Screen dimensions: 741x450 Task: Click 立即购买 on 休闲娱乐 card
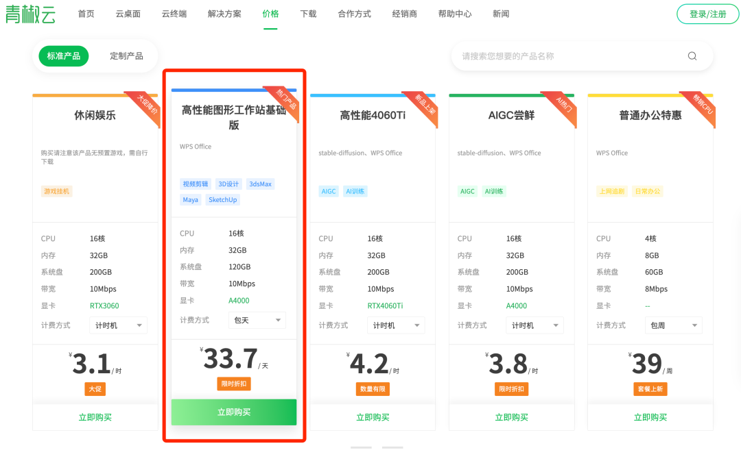[x=95, y=417]
